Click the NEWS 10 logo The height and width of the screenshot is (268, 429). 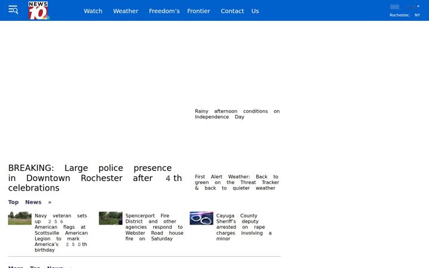(x=39, y=10)
